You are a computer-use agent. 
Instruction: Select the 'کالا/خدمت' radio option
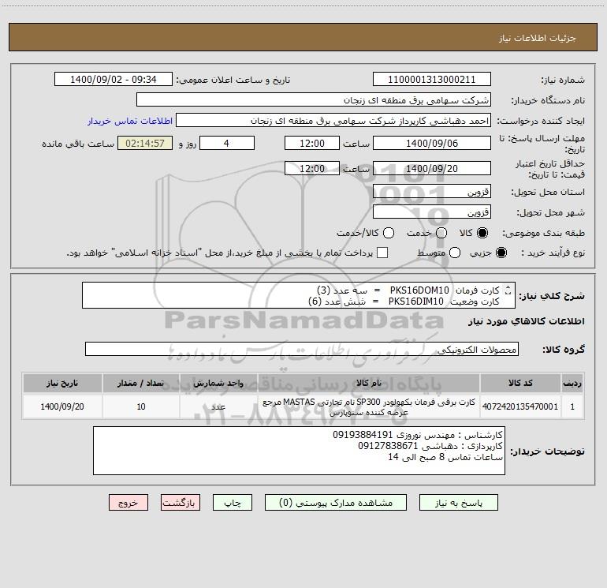[389, 233]
